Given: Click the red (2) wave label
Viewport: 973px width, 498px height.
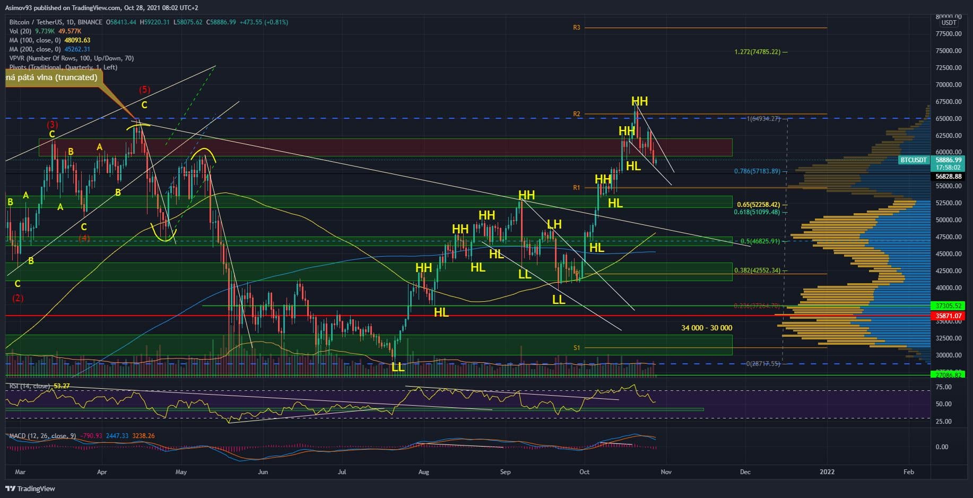Looking at the screenshot, I should pos(18,298).
